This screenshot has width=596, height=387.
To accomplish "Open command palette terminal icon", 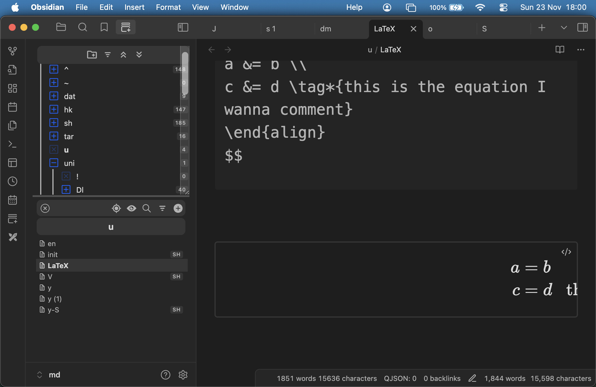I will (13, 144).
